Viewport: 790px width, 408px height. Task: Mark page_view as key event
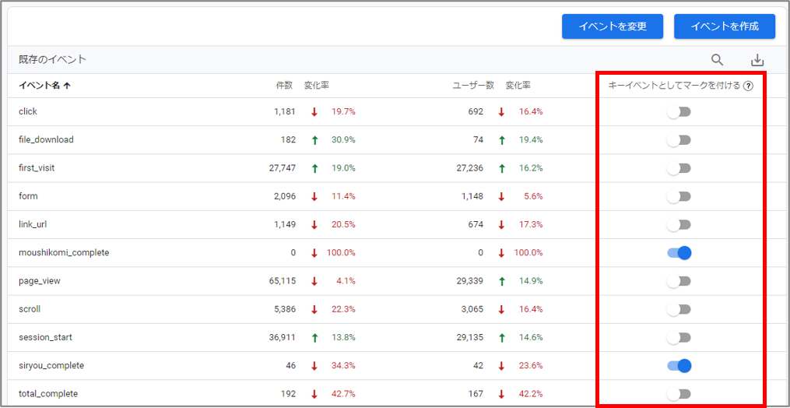pyautogui.click(x=679, y=281)
